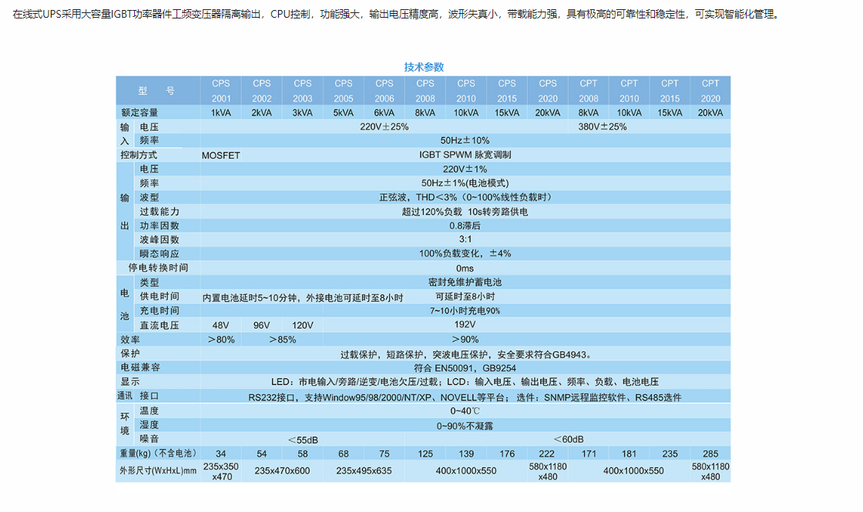This screenshot has width=863, height=512.
Task: Select the CPS 2001 model column header
Action: (221, 91)
